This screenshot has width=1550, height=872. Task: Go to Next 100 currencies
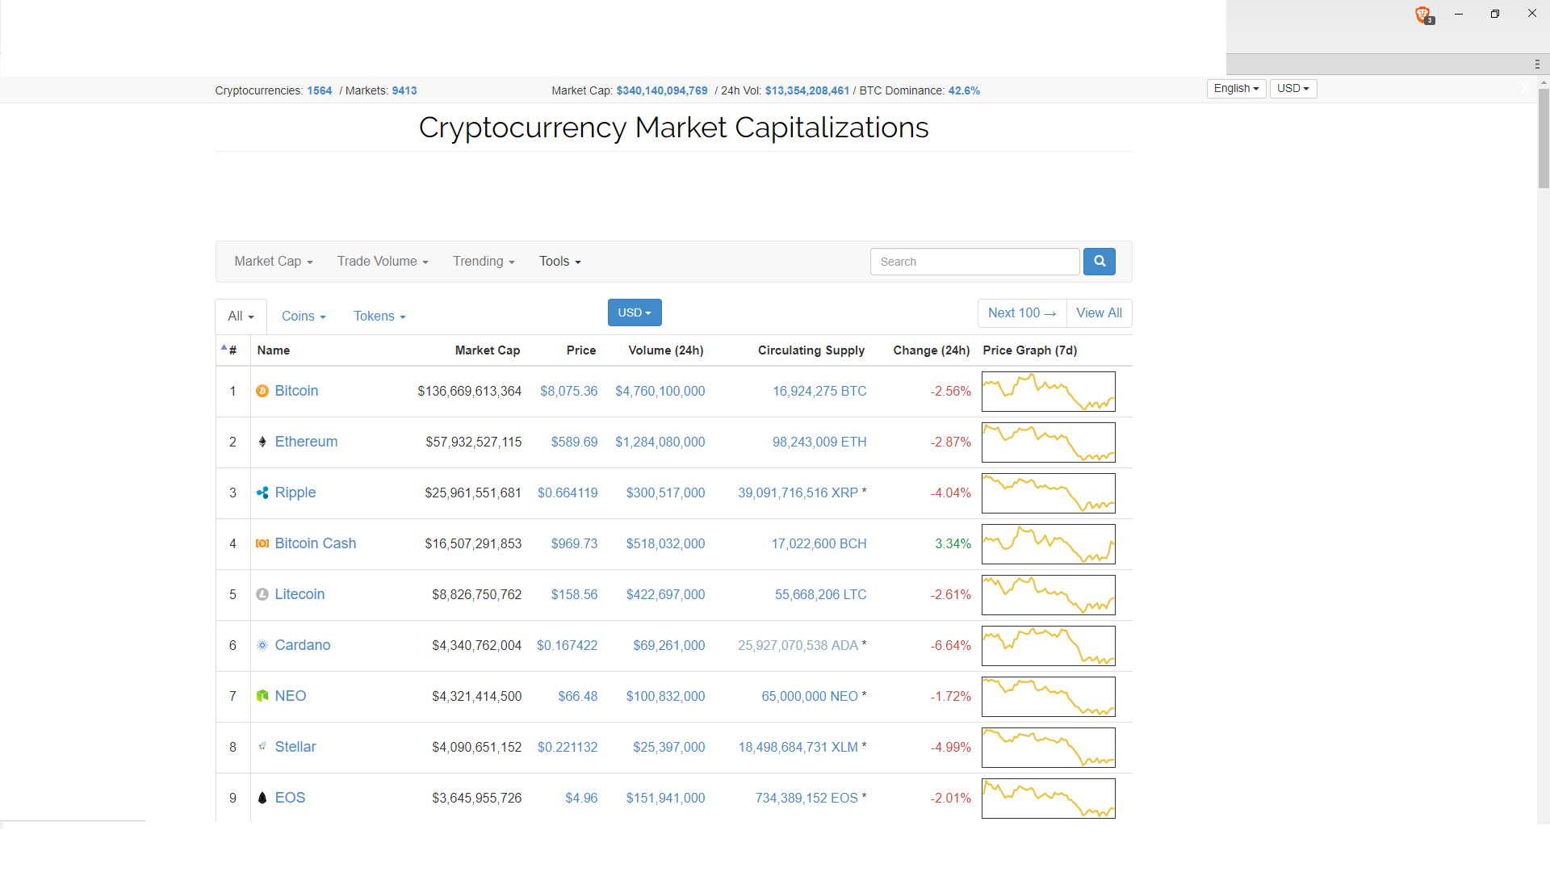pyautogui.click(x=1022, y=313)
